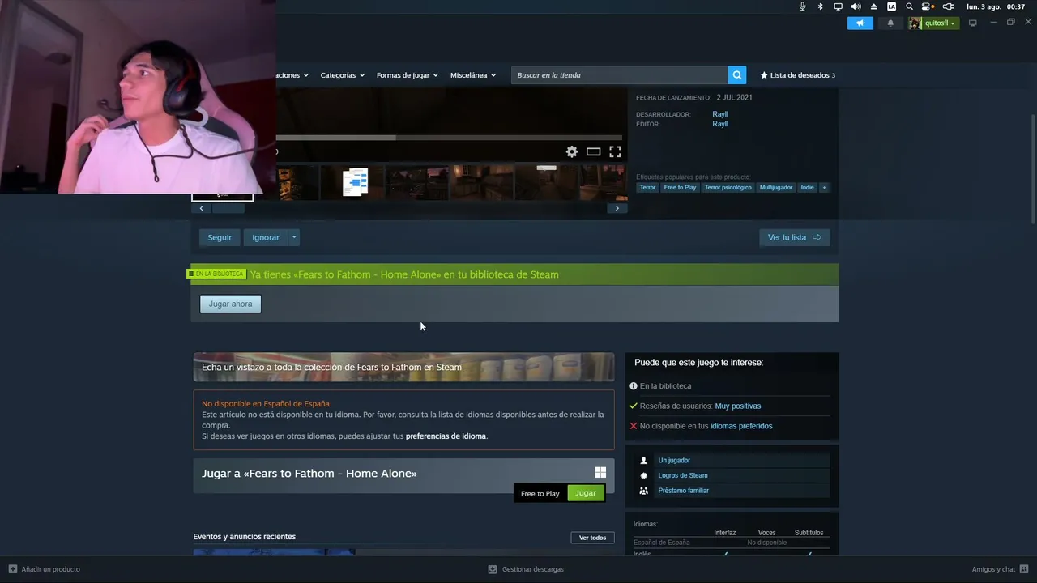
Task: Click the display icon in system tray
Action: pos(838,6)
